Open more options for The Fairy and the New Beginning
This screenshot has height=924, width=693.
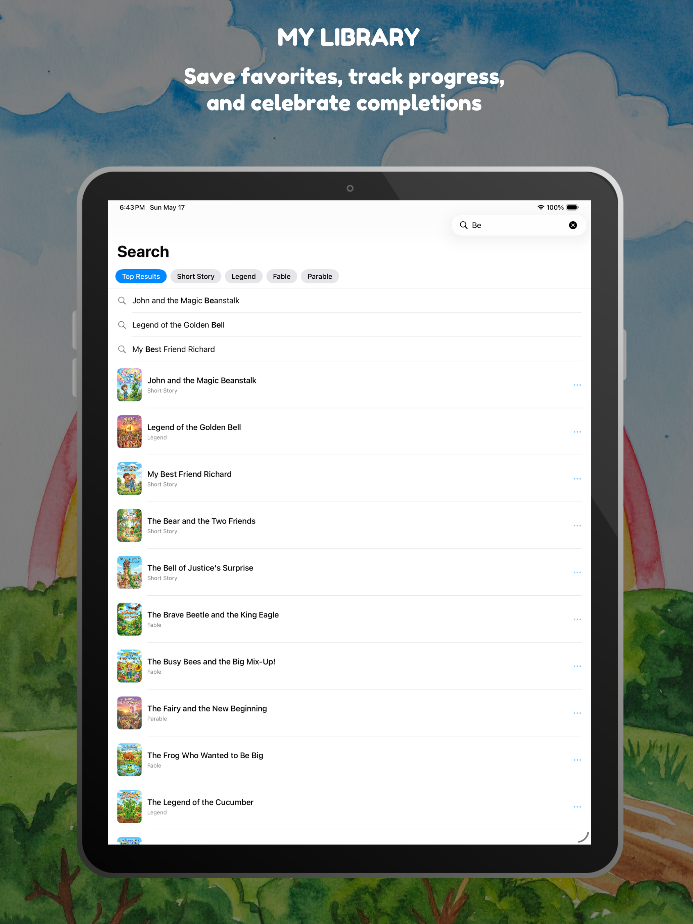click(x=577, y=712)
